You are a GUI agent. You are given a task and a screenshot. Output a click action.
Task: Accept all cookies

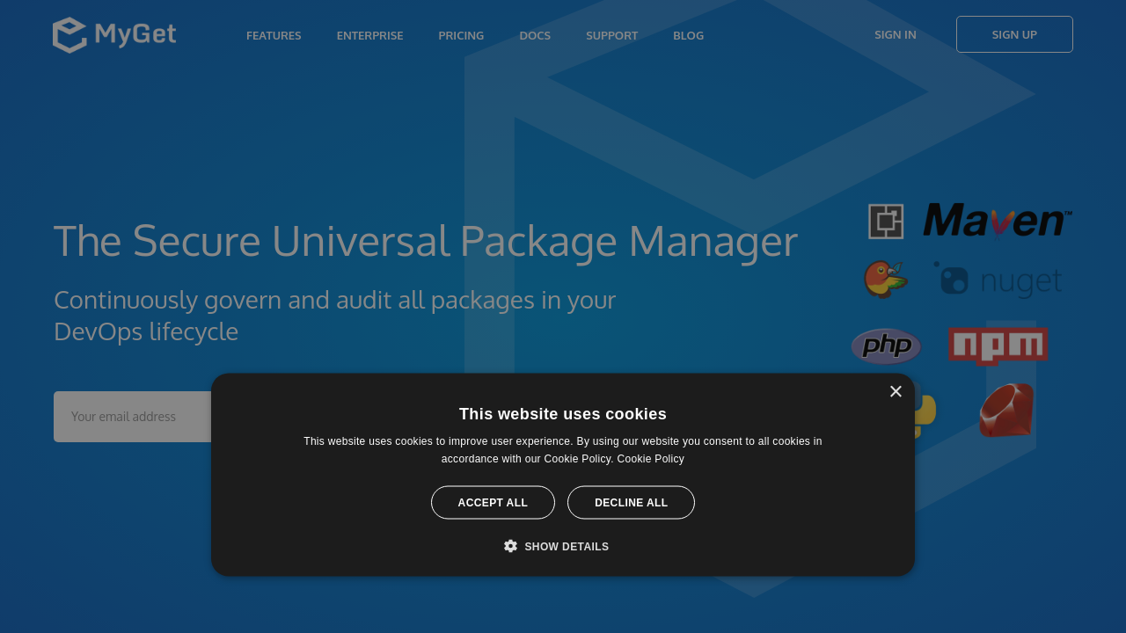[x=493, y=503]
